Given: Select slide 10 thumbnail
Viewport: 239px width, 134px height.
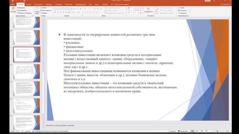Looking at the screenshot, I should click(x=27, y=37).
